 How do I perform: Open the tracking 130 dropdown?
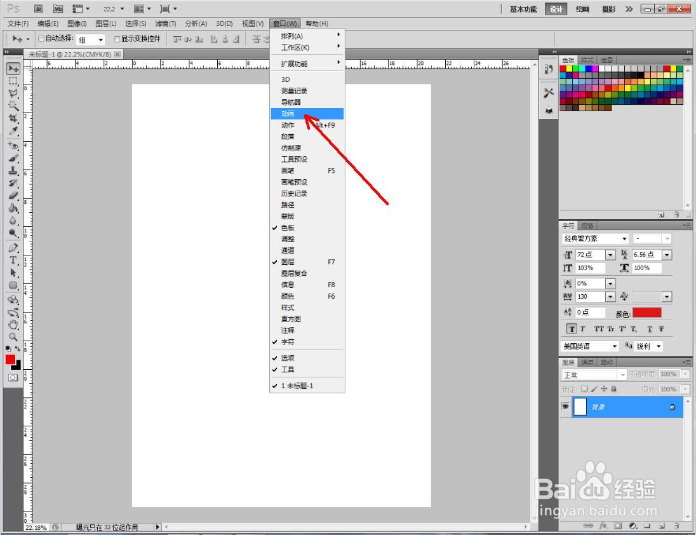click(x=610, y=297)
